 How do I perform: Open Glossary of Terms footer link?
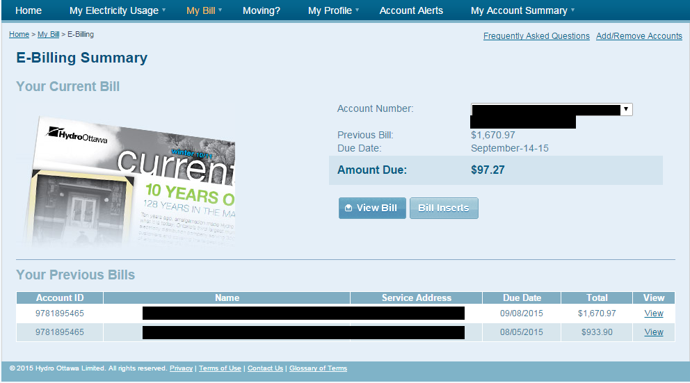pos(318,368)
